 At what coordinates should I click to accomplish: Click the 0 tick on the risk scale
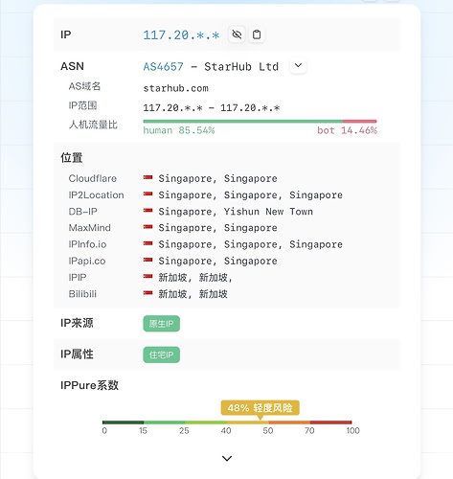[x=104, y=431]
